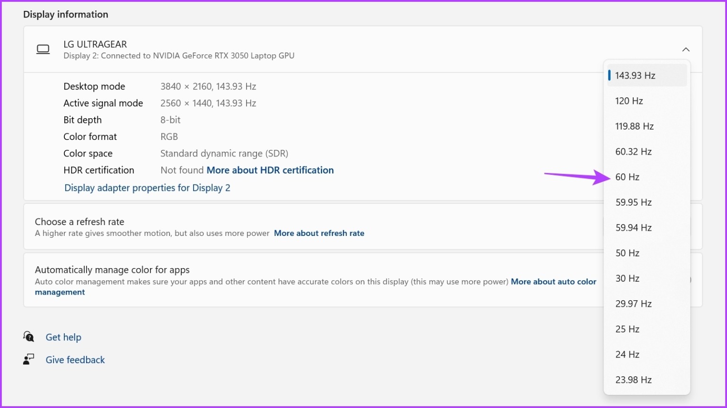Pick the 24 Hz refresh rate
Screen dimensions: 727x408
(627, 355)
